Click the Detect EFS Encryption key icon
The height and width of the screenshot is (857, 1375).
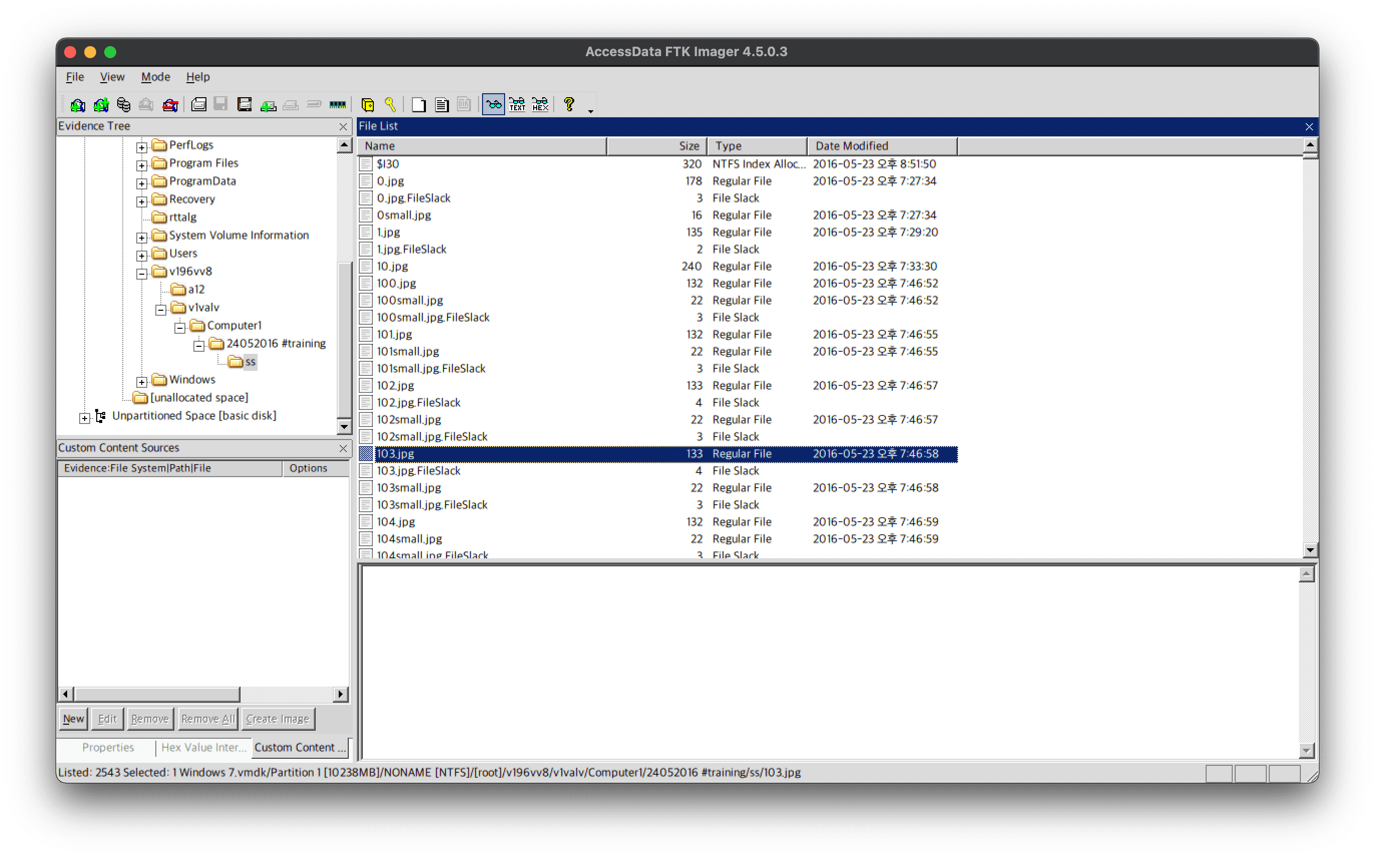click(x=390, y=105)
